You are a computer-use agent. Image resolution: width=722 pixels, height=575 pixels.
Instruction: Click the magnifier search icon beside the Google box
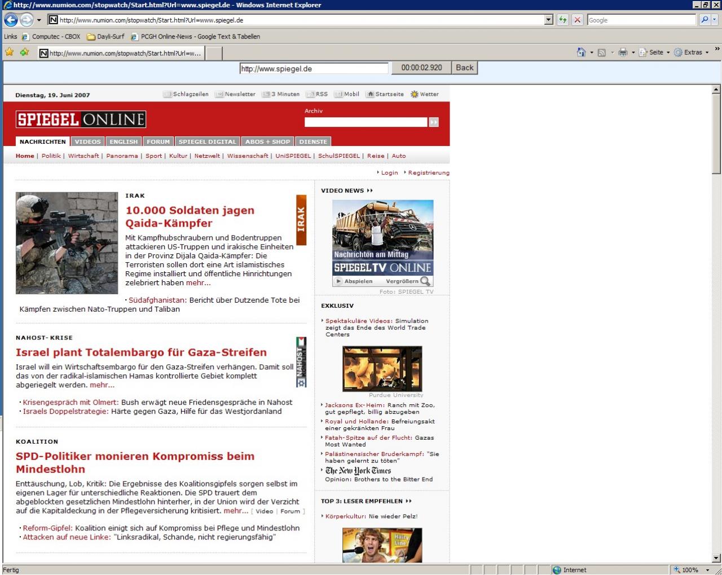click(x=704, y=20)
